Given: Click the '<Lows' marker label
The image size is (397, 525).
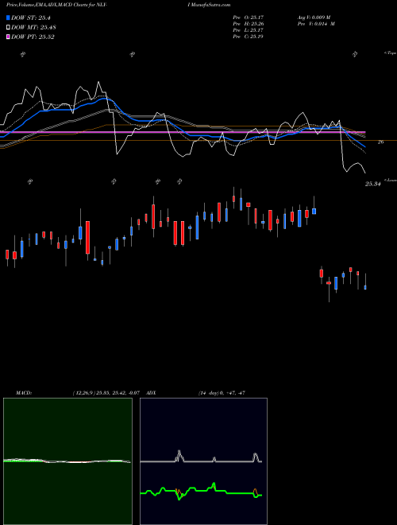Looking at the screenshot, I should 390,180.
